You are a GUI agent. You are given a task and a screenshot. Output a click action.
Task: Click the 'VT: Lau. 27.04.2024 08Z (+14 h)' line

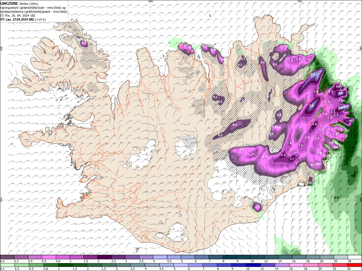[23, 19]
